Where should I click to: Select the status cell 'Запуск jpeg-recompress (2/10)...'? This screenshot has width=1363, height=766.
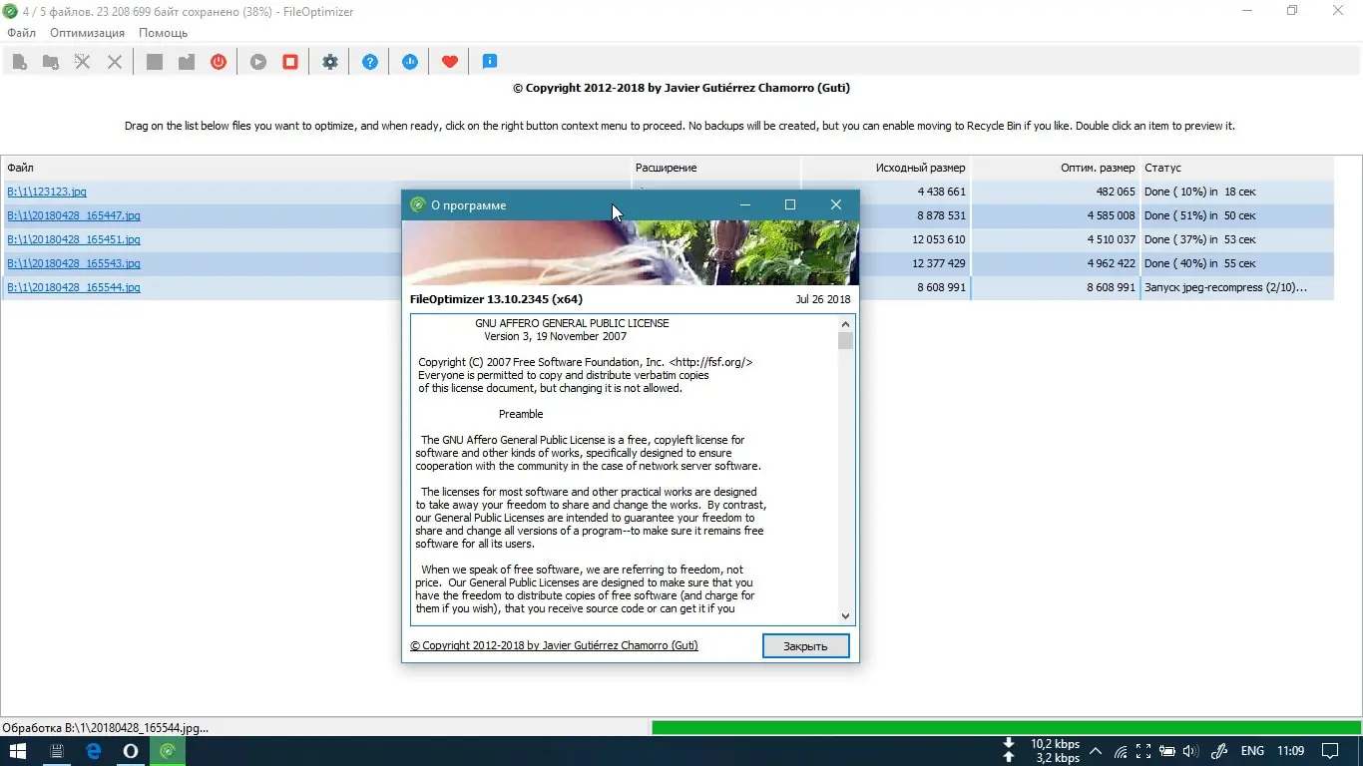pos(1237,287)
